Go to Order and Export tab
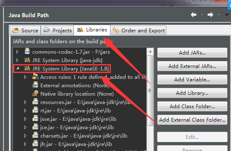The image size is (231, 151). click(138, 31)
